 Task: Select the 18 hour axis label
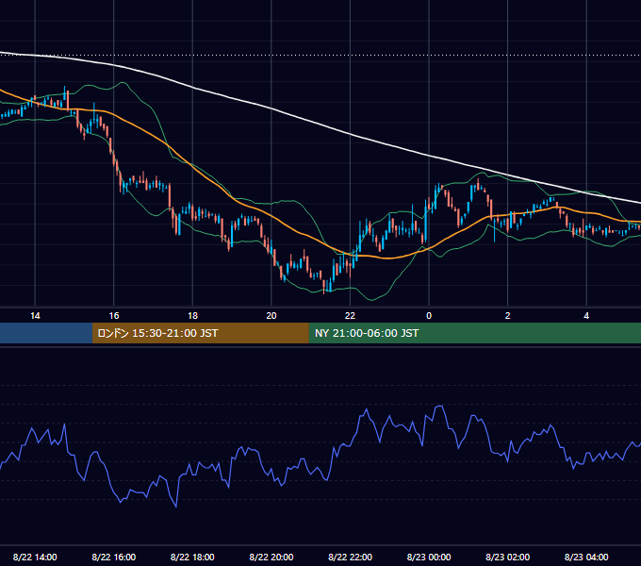[x=192, y=316]
